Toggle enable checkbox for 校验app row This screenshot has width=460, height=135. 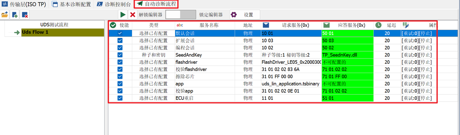(120, 91)
